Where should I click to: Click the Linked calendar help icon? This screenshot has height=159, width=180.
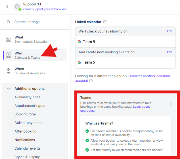pos(105,22)
